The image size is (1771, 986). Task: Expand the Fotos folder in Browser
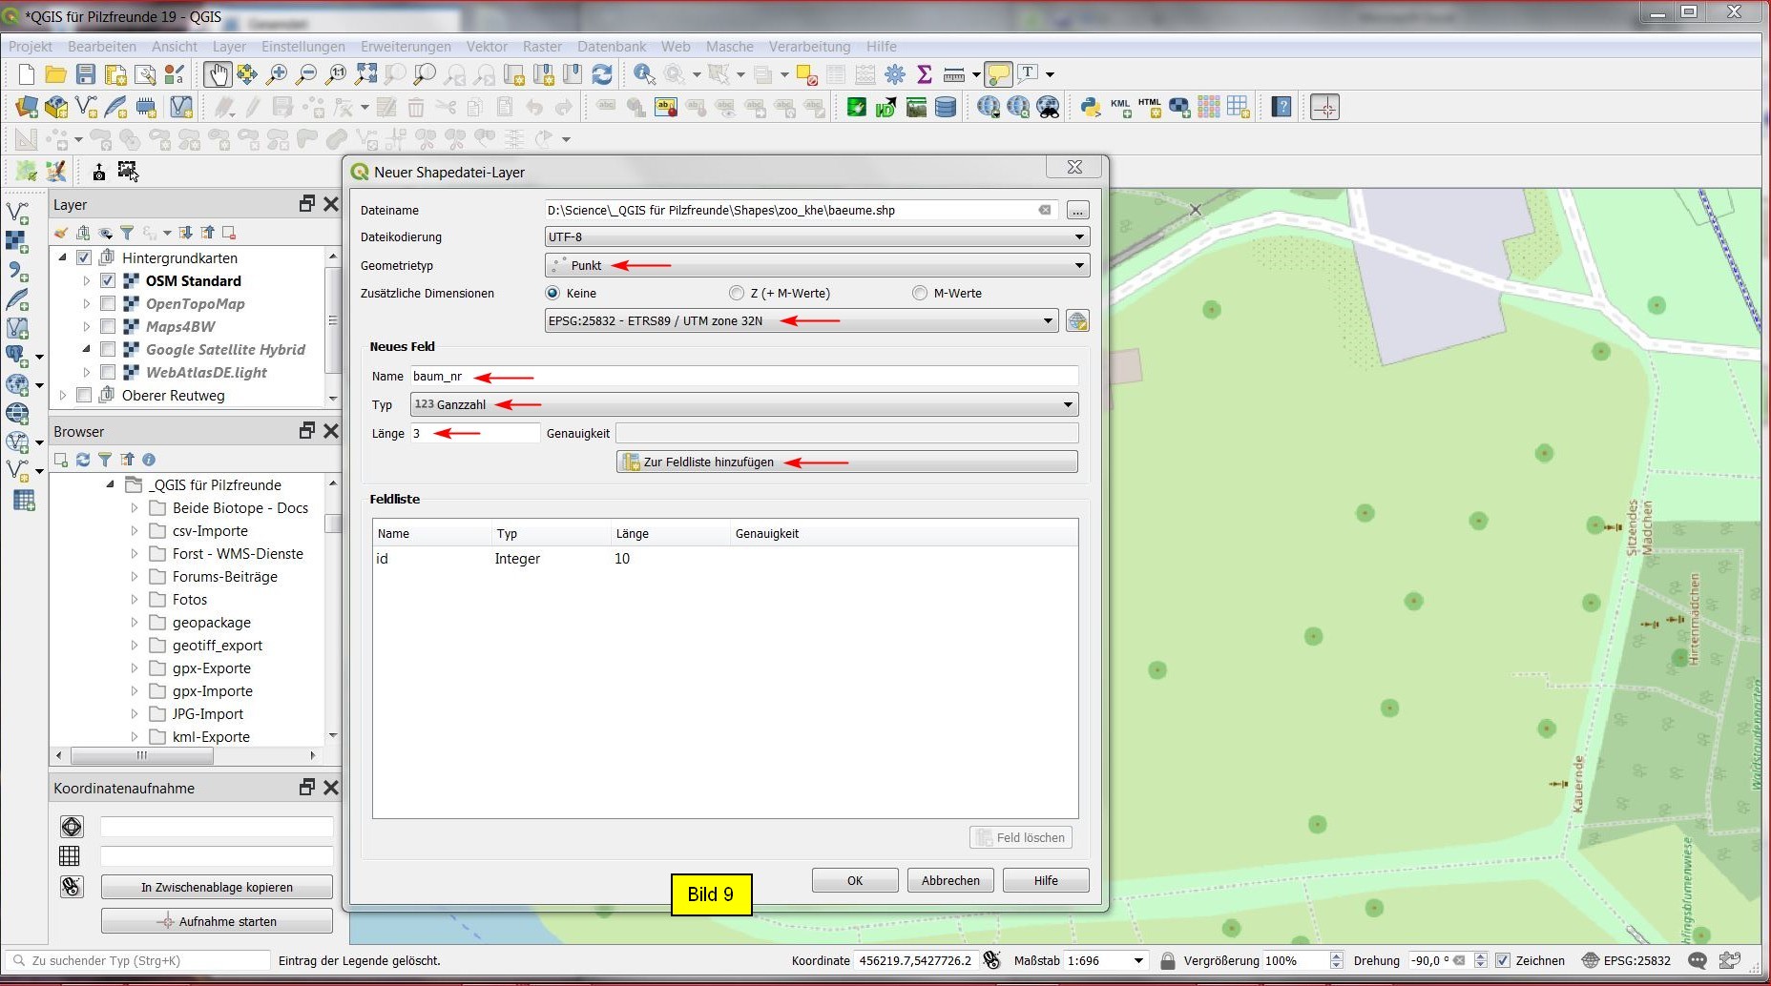pos(135,600)
